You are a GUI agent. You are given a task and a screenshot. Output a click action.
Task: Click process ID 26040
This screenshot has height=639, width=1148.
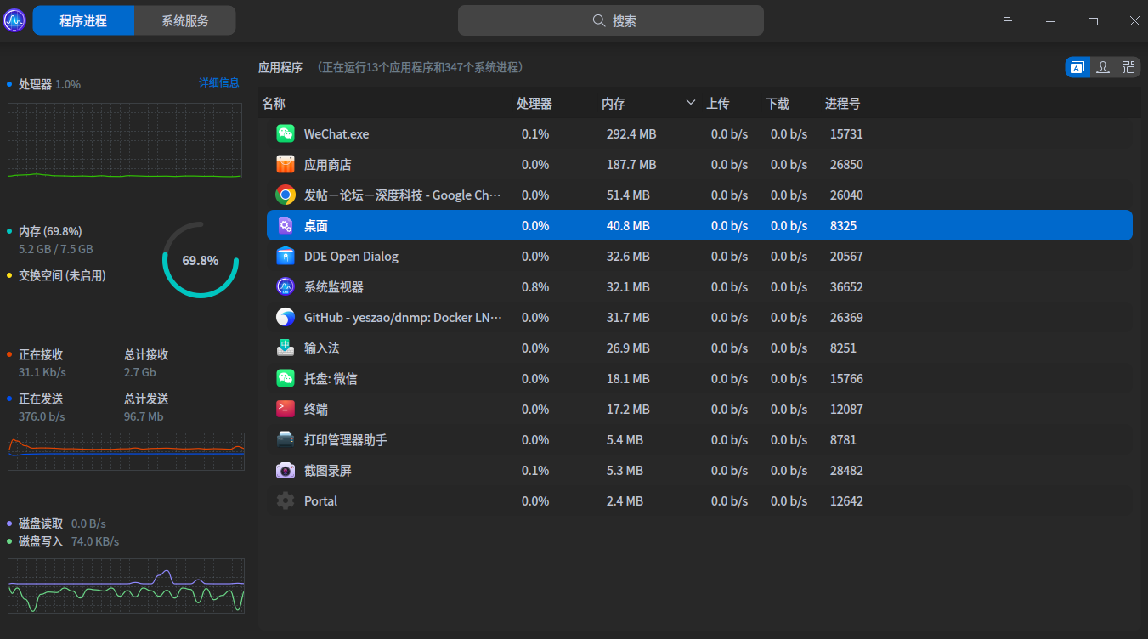click(846, 195)
